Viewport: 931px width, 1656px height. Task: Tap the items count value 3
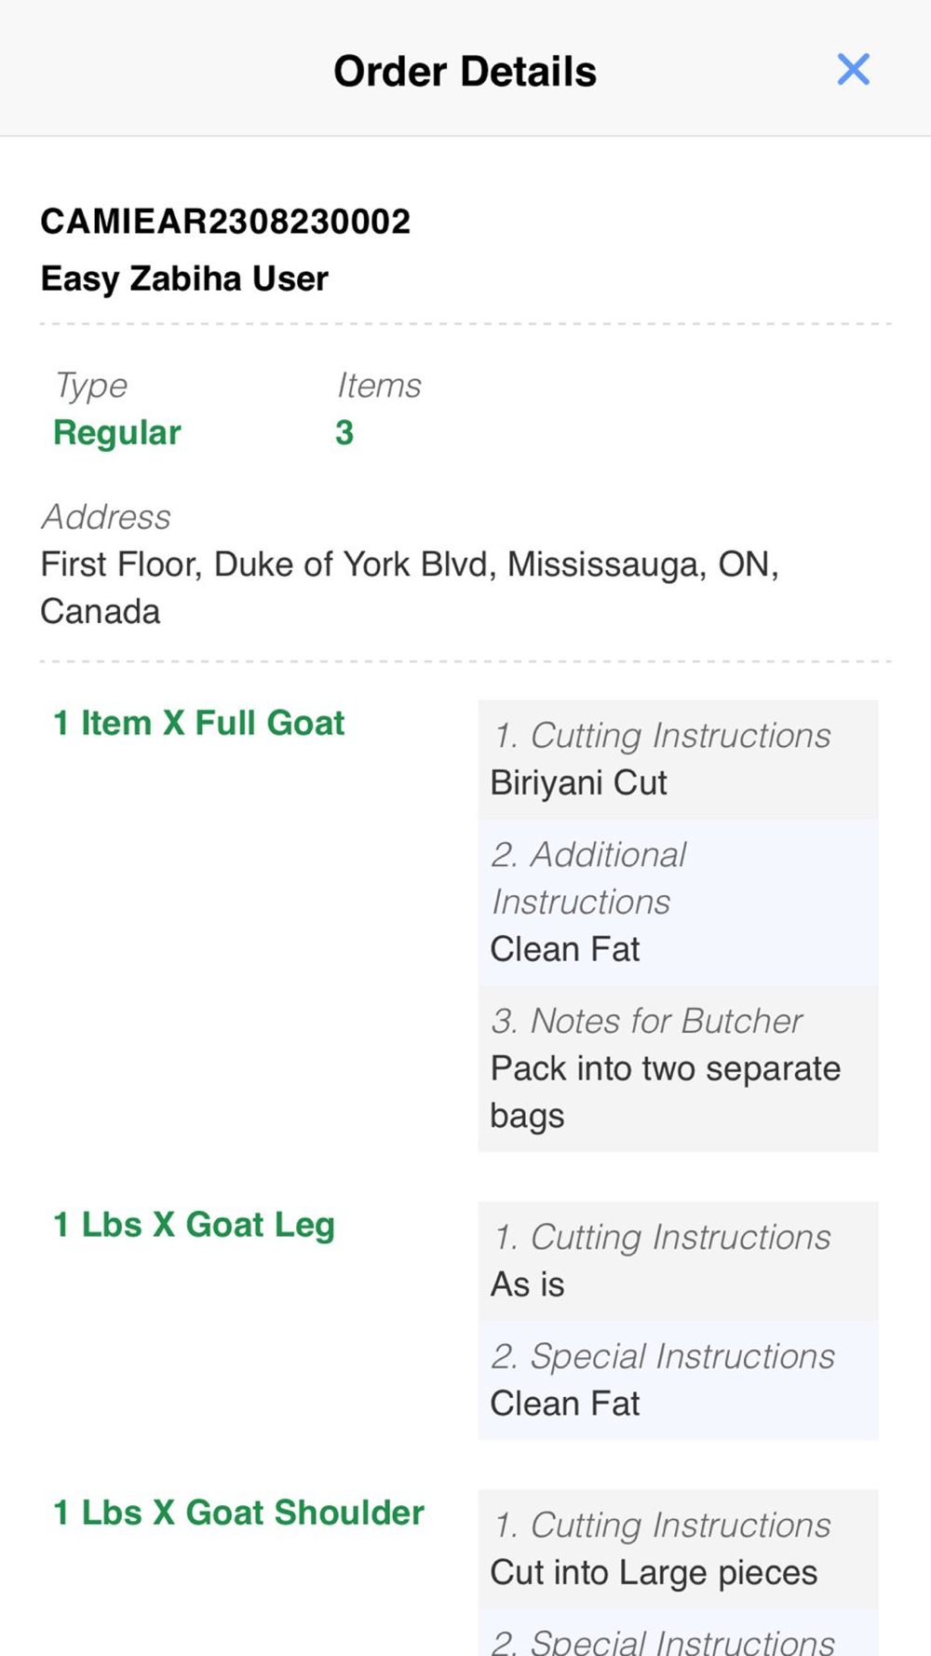(344, 433)
